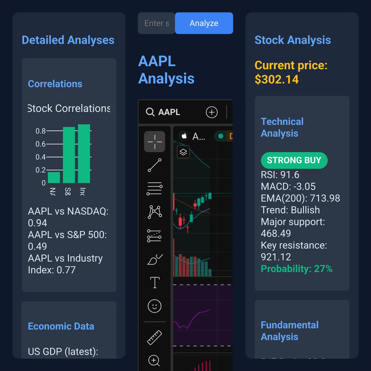Select the crosshair cursor tool
Image resolution: width=371 pixels, height=371 pixels.
[x=155, y=142]
